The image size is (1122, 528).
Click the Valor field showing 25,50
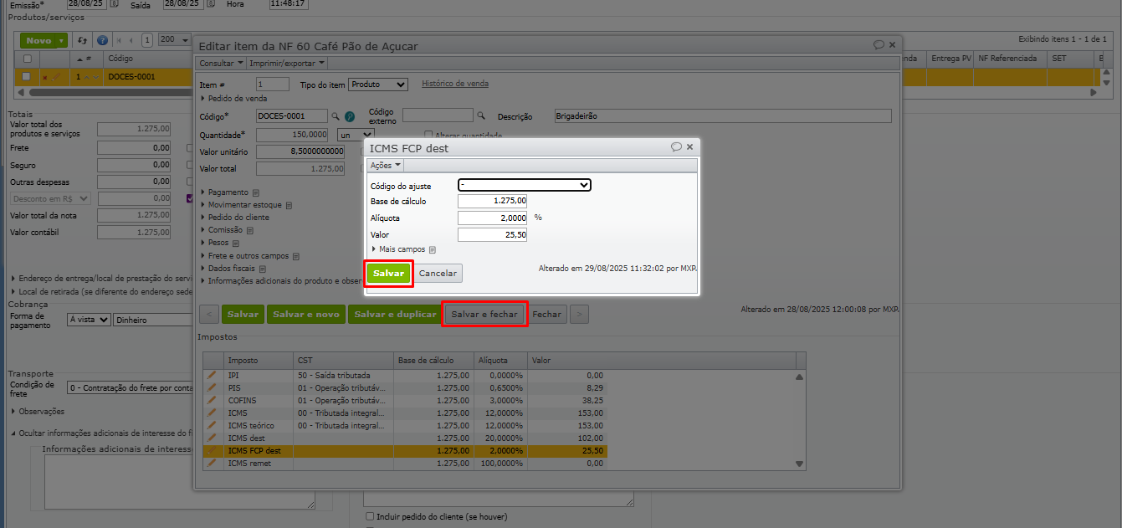point(493,235)
